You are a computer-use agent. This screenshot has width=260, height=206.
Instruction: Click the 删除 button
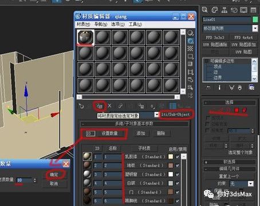(161, 134)
